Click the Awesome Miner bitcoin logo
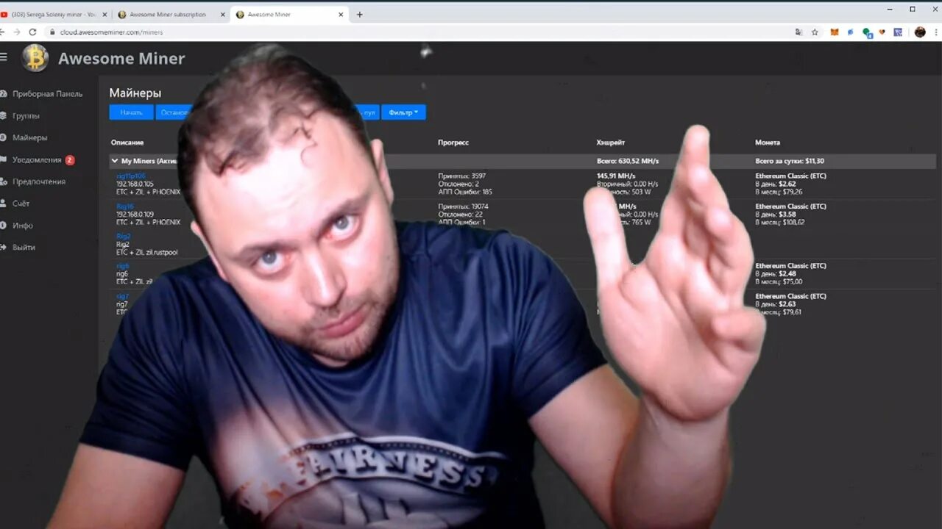 pos(35,58)
